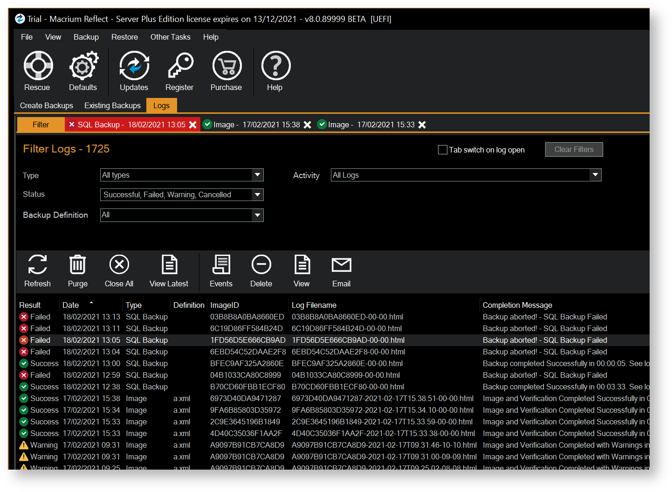Open the Help menu

pyautogui.click(x=211, y=37)
